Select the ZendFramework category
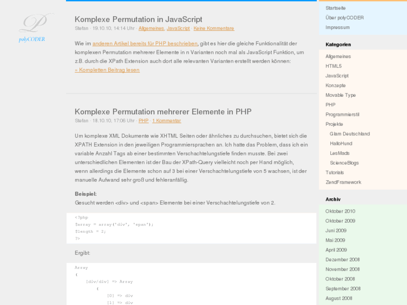Screen dimensions: 407x305 point(343,182)
